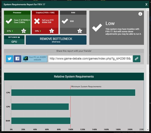Click the Graphics star rating 6

(x=52, y=31)
